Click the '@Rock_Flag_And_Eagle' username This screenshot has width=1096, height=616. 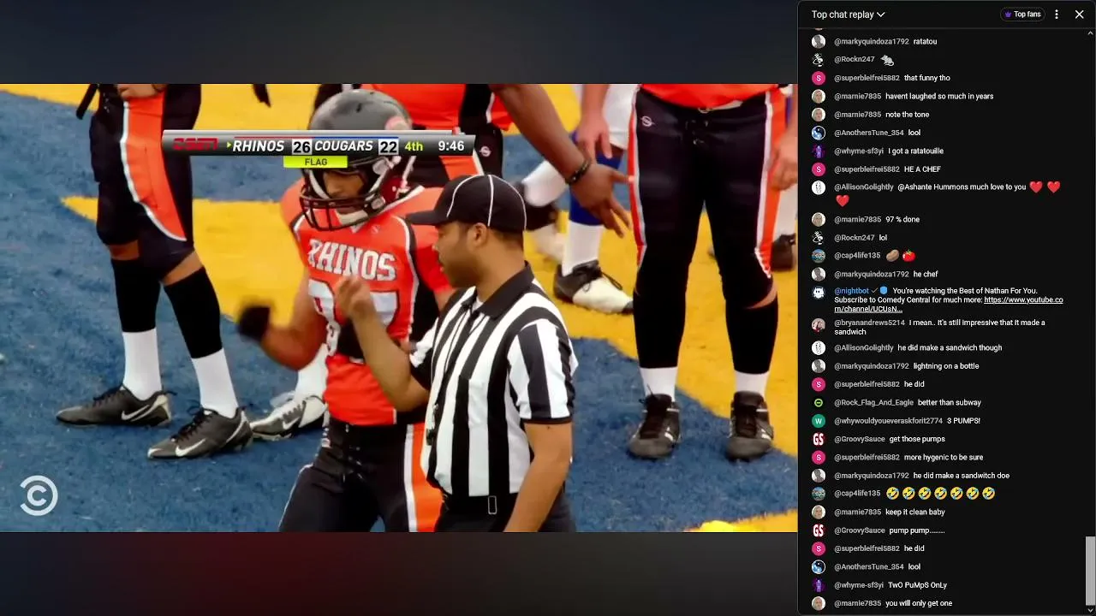point(873,402)
